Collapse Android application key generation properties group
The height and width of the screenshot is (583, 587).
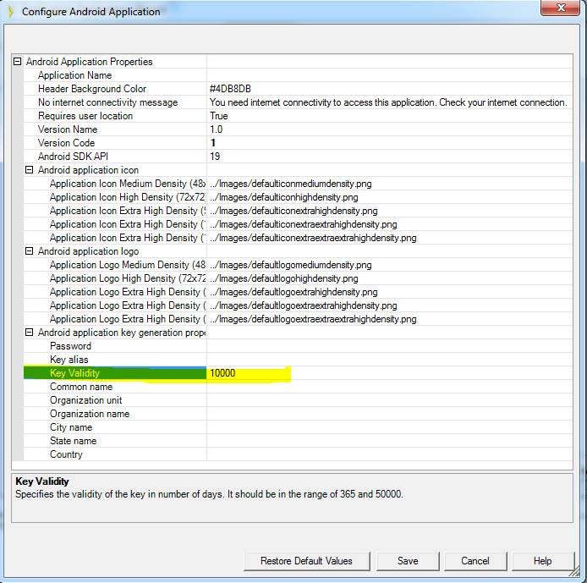[30, 333]
